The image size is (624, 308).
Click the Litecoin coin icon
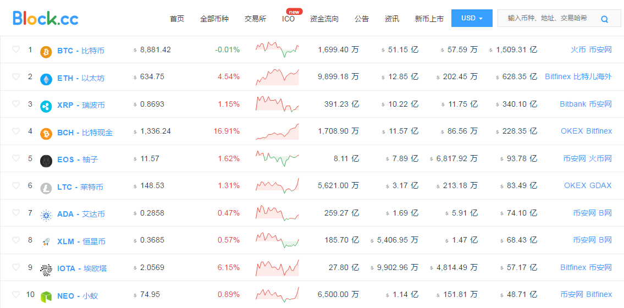point(46,188)
